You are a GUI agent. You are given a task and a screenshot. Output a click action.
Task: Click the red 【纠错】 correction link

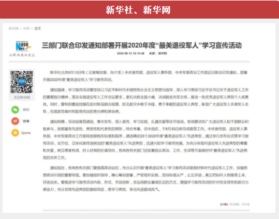pyautogui.click(x=224, y=204)
